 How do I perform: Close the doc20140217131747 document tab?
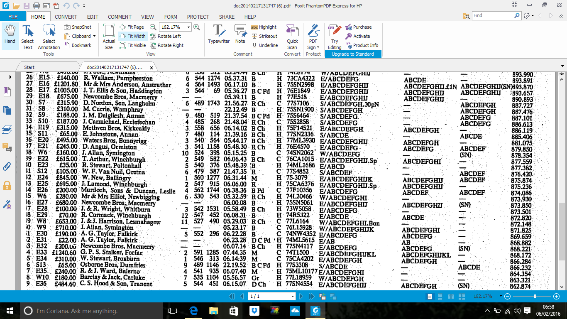152,67
